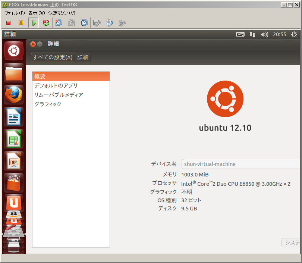Screen dimensions: 302x263
Task: Connect the CD/DVD device toolbar icon
Action: (109, 23)
